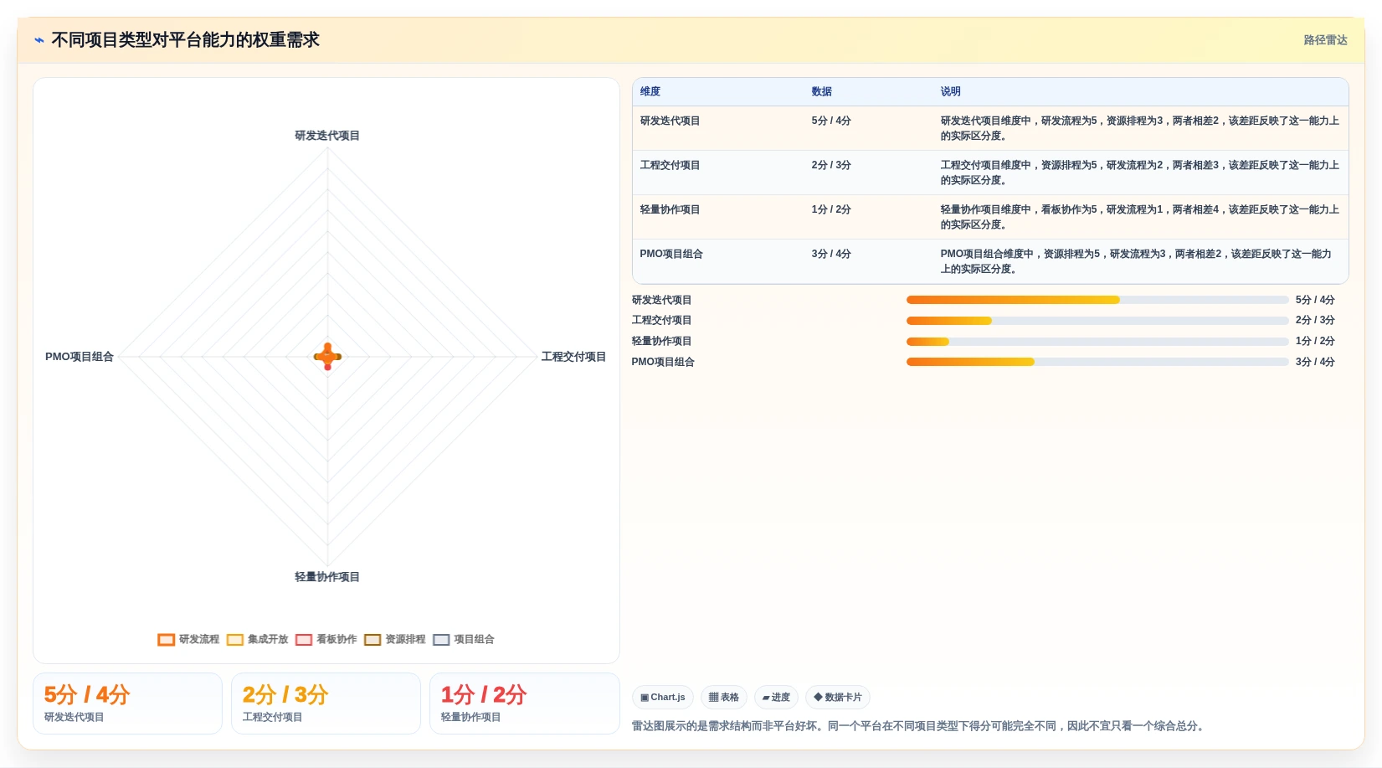The height and width of the screenshot is (768, 1382).
Task: Open the 5分 / 4分 研发迭代项目 stat card
Action: tap(127, 704)
